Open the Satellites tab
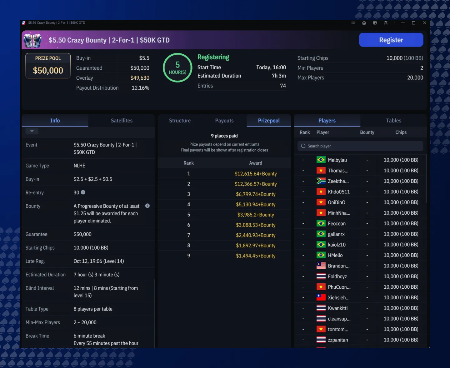 coord(122,121)
